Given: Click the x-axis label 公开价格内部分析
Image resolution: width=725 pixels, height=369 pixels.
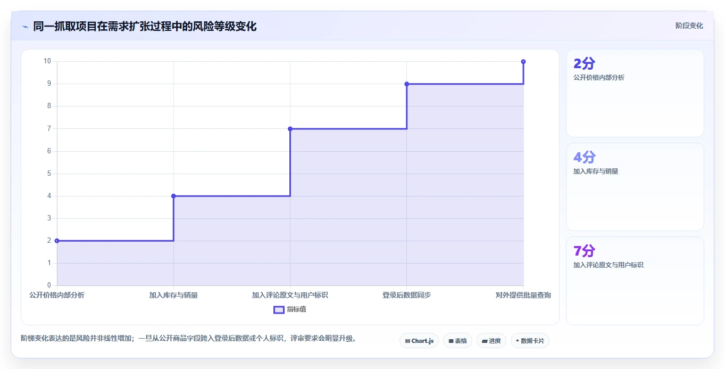Looking at the screenshot, I should point(57,295).
